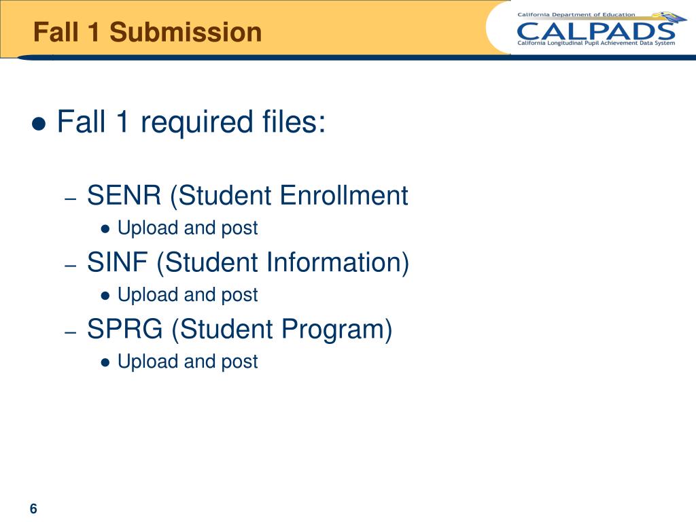Click the large bullet before Fall 1
696x522 pixels.
39,124
